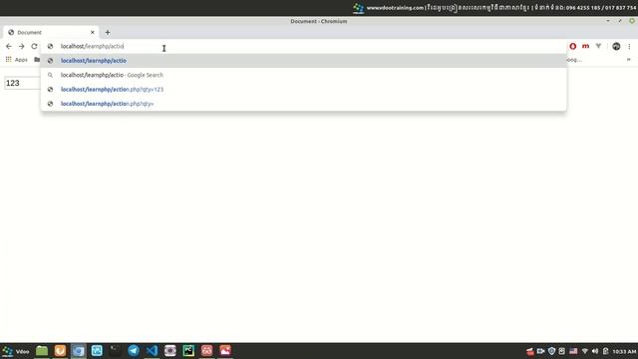Open Telegram from the taskbar
The image size is (638, 359).
point(134,351)
